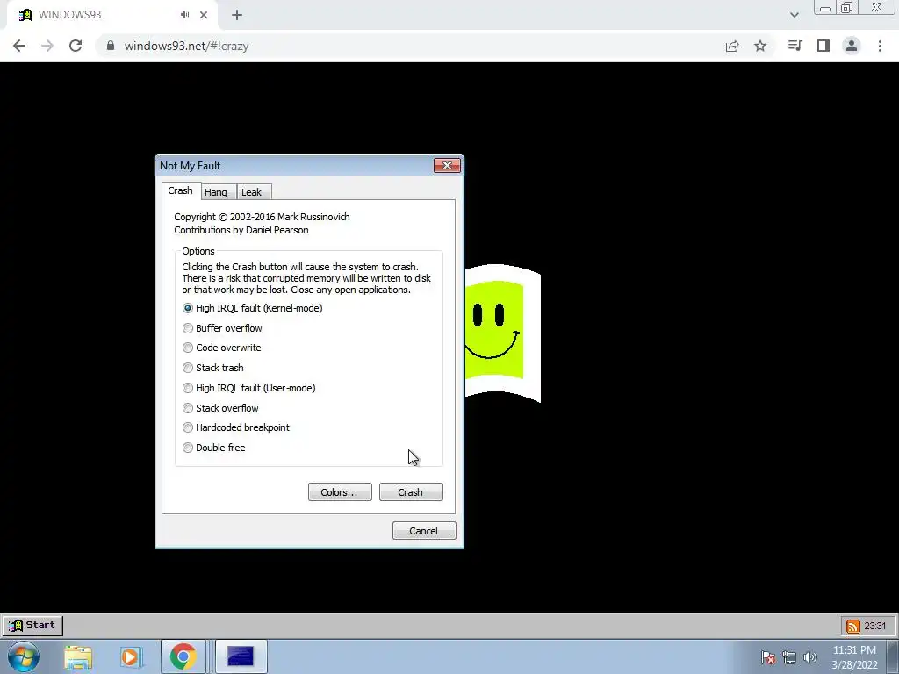Go back in browser history
The image size is (899, 674).
(x=19, y=46)
